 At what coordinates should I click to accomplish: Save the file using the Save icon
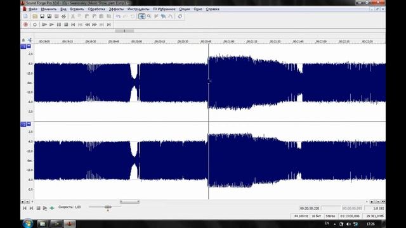tap(42, 16)
